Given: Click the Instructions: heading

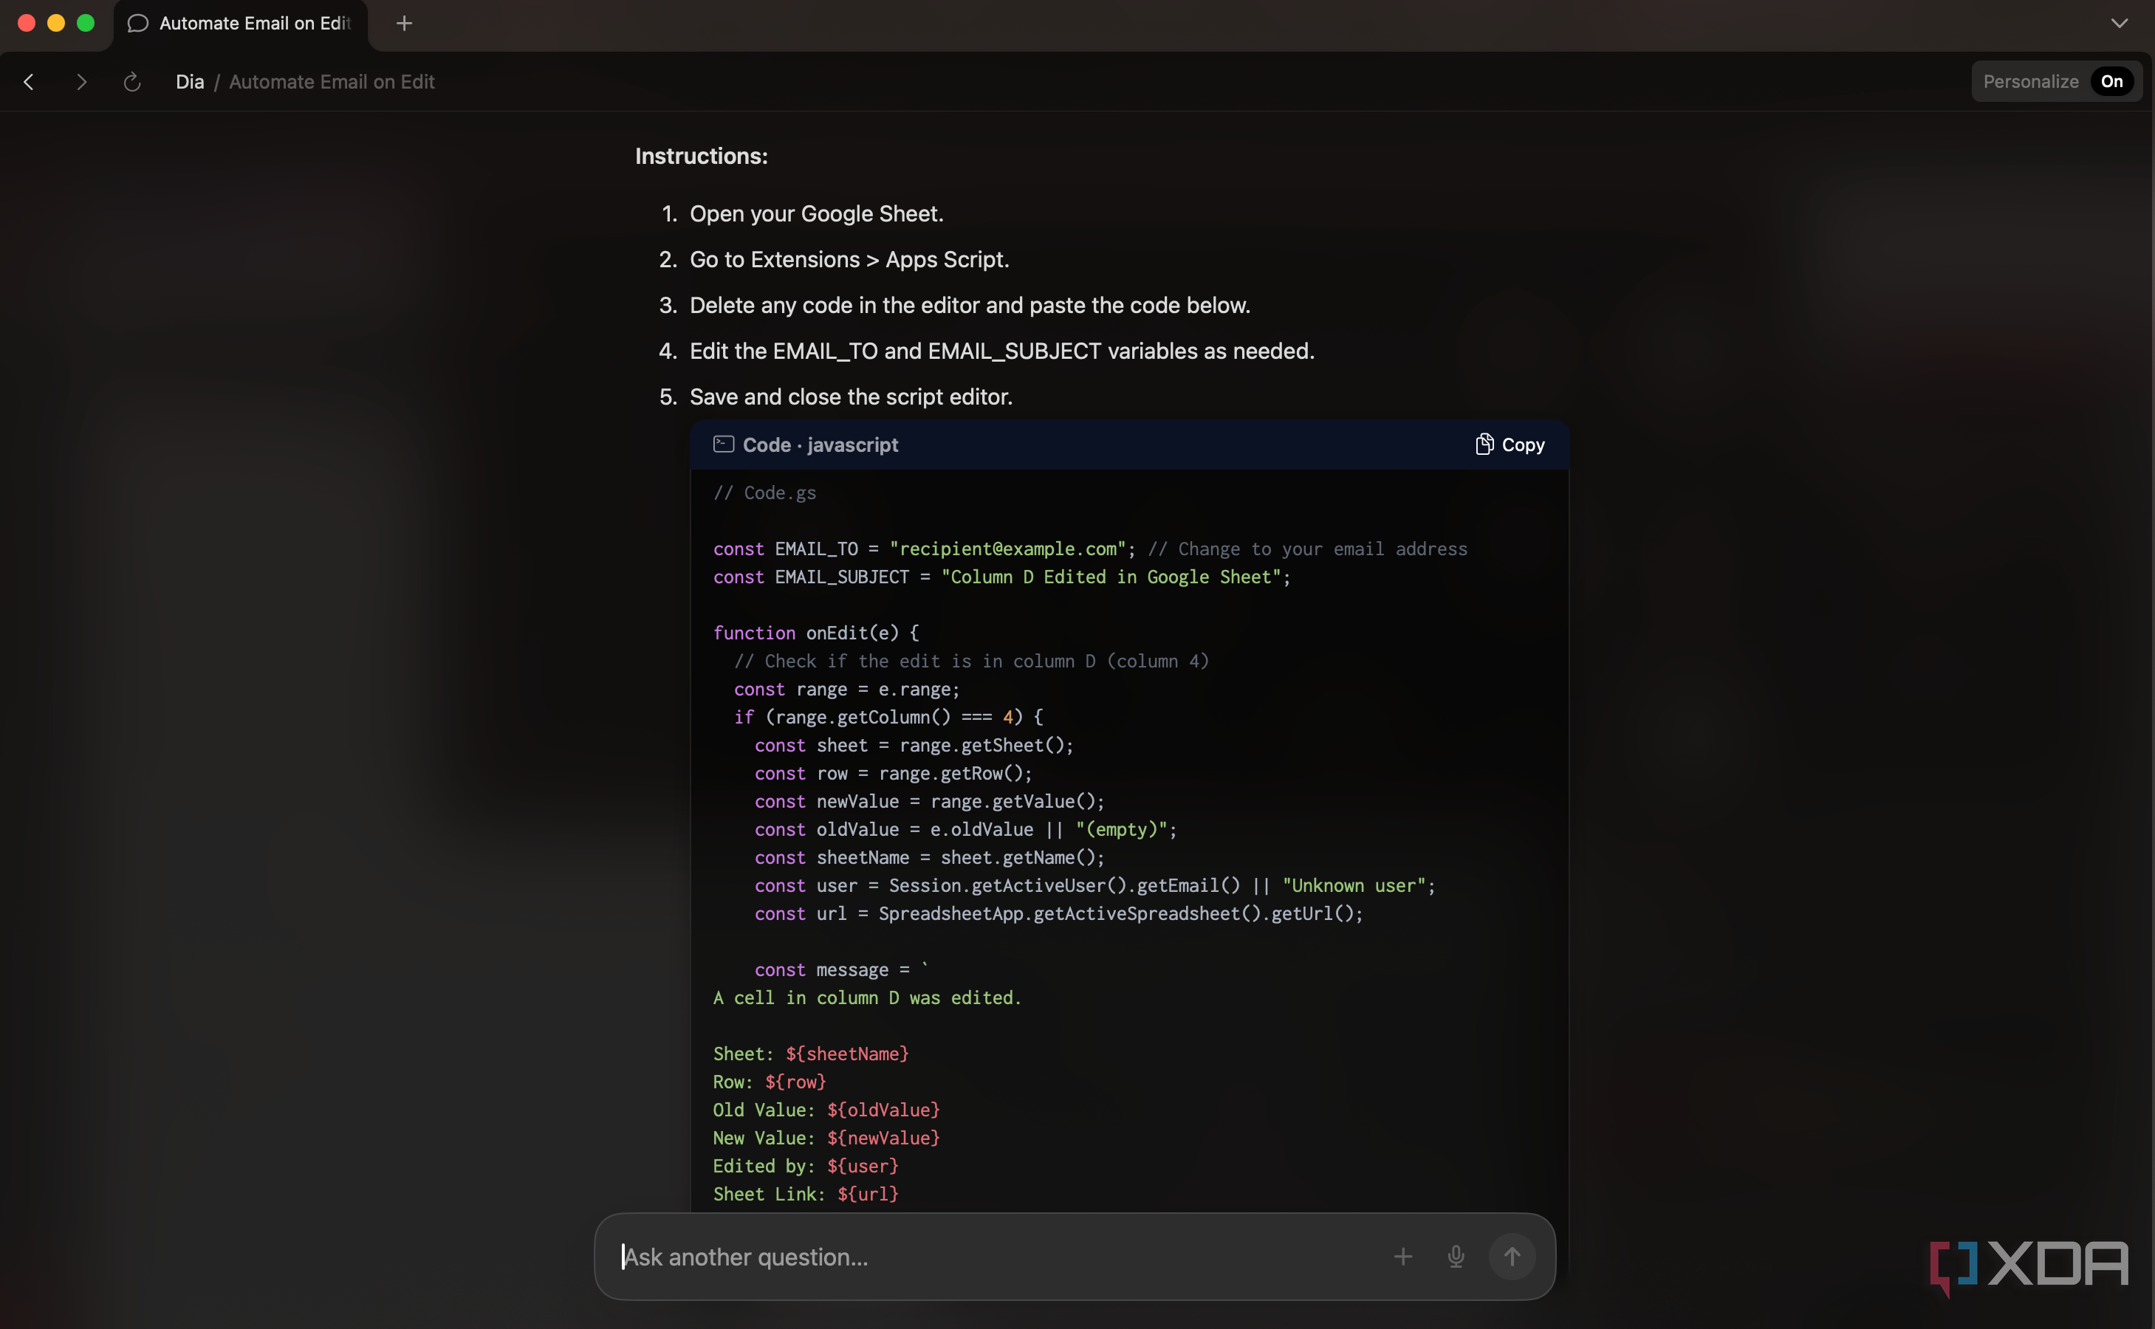Looking at the screenshot, I should pyautogui.click(x=702, y=157).
